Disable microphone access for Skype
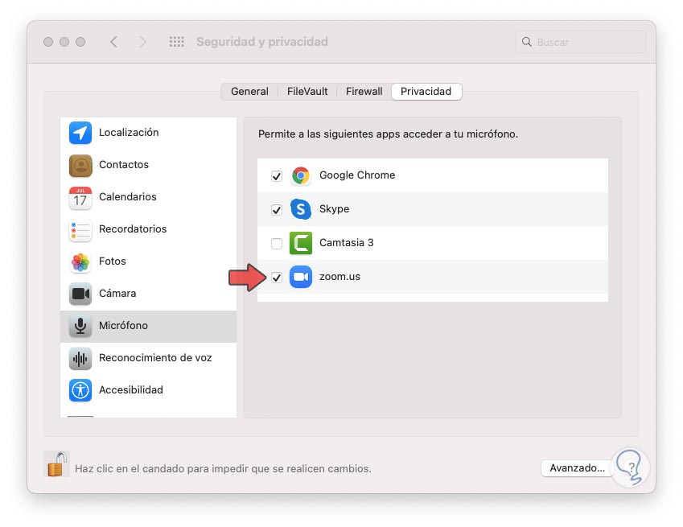683x527 pixels. [277, 210]
